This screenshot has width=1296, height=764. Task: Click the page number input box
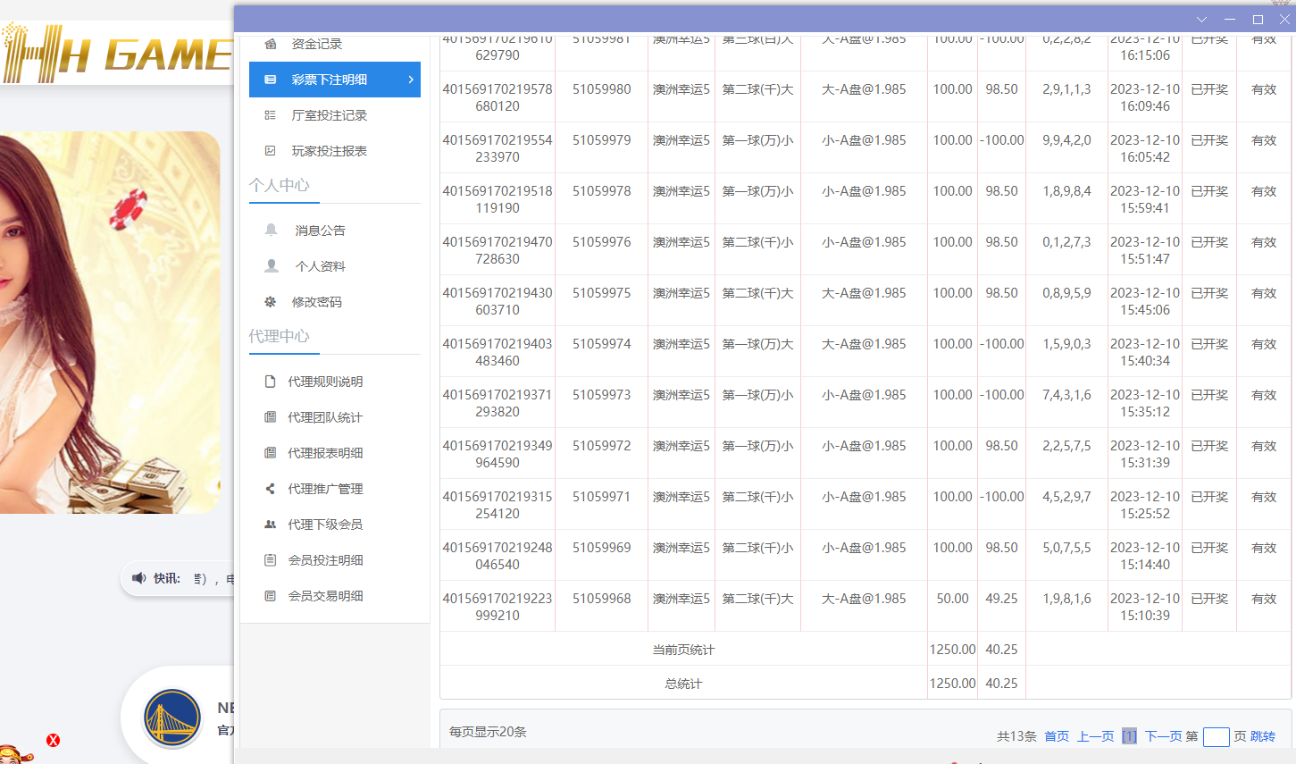(1217, 737)
